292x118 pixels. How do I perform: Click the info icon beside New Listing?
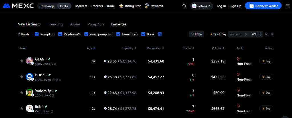pos(39,25)
